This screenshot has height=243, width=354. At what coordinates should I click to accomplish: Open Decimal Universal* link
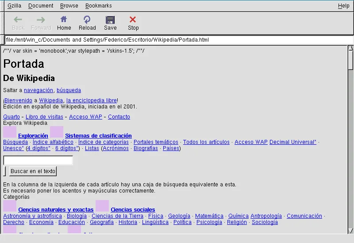(293, 142)
